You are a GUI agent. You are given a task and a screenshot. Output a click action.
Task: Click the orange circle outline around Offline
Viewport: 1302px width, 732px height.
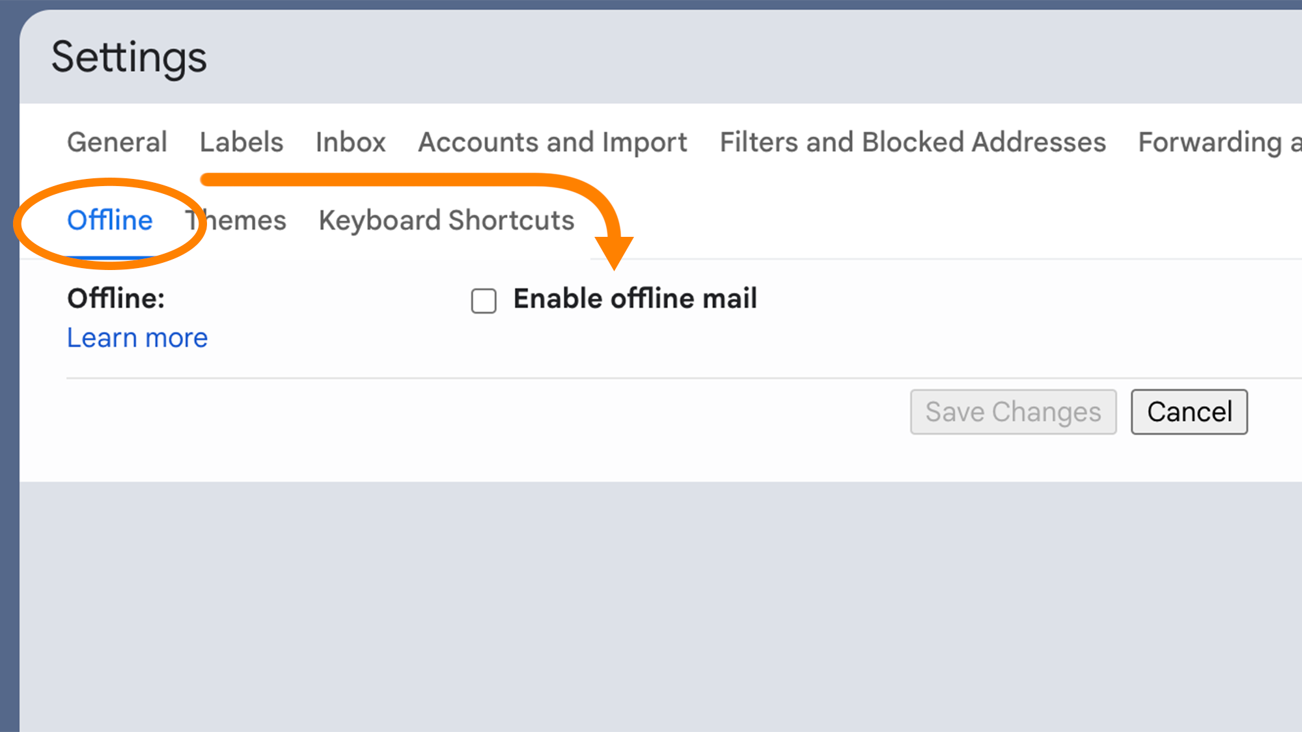point(20,224)
